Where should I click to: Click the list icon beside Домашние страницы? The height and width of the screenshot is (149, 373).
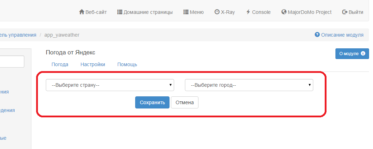119,12
